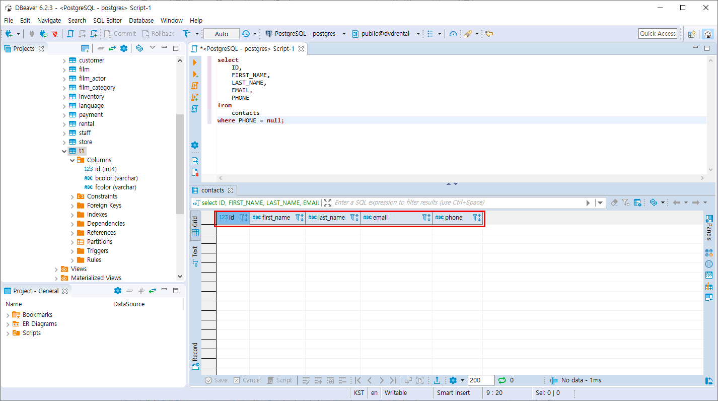Click Collapse all icon in Projects panel
The height and width of the screenshot is (401, 718).
click(x=101, y=48)
